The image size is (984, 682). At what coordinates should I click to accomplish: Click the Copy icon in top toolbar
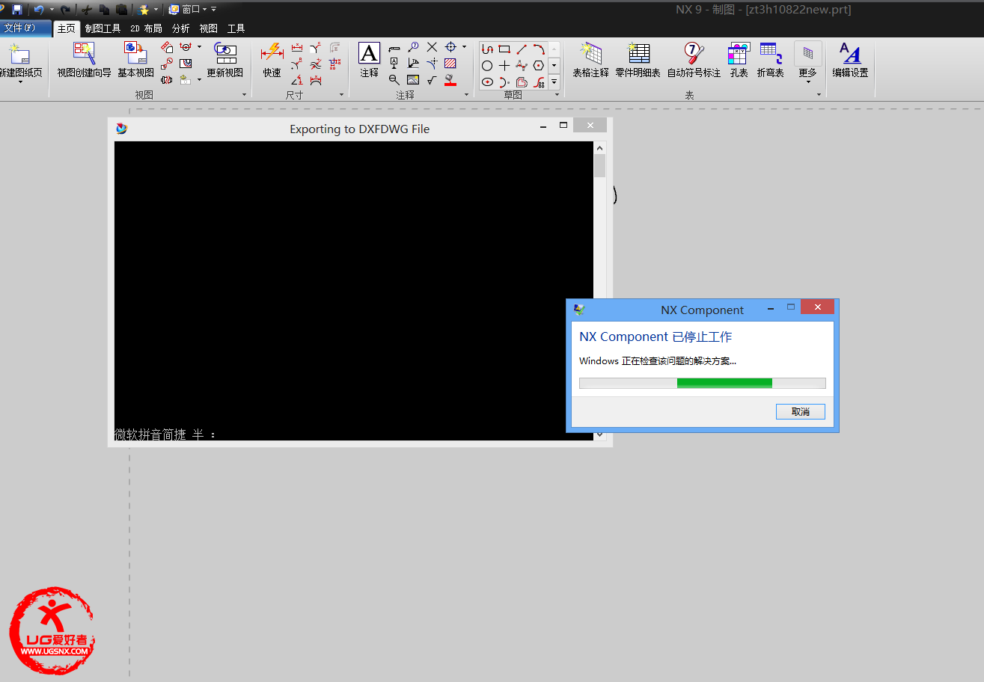(104, 10)
